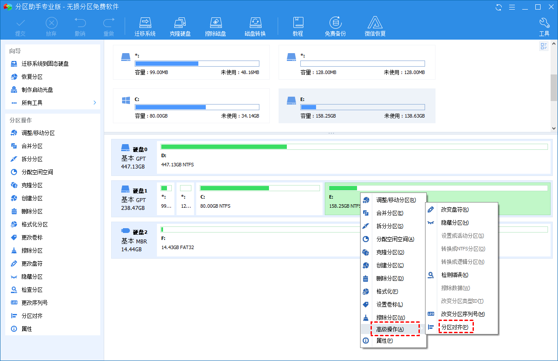Open the title bar menu icon

[x=512, y=7]
